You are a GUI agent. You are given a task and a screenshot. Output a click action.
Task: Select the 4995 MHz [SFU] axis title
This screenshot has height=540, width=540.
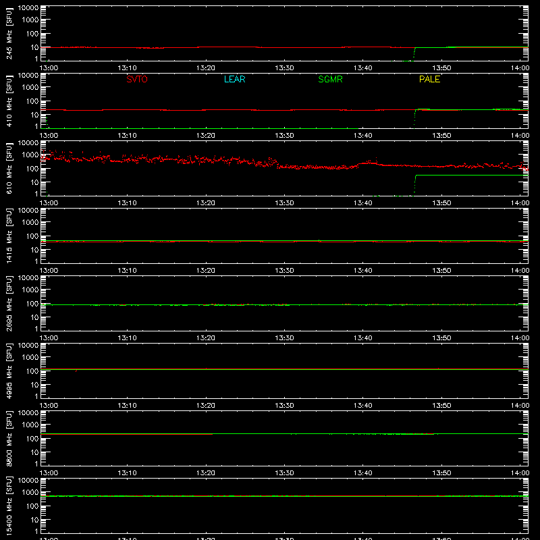point(9,371)
